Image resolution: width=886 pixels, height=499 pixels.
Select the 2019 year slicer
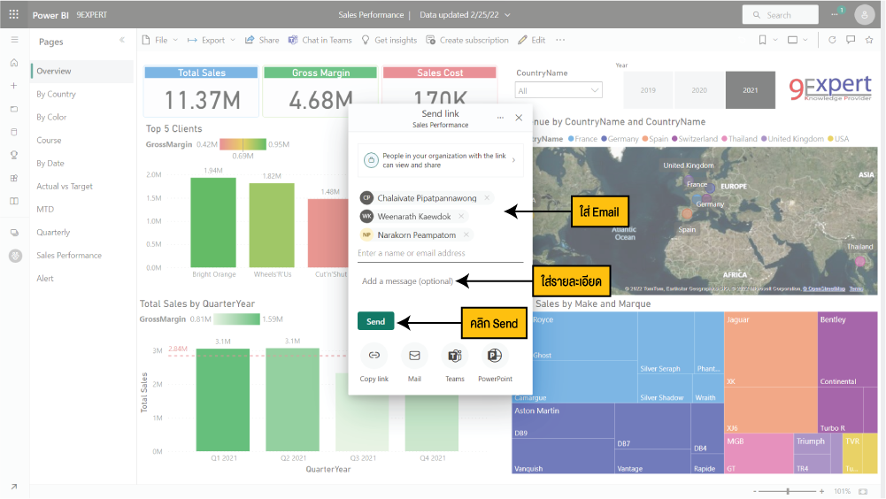pyautogui.click(x=648, y=90)
